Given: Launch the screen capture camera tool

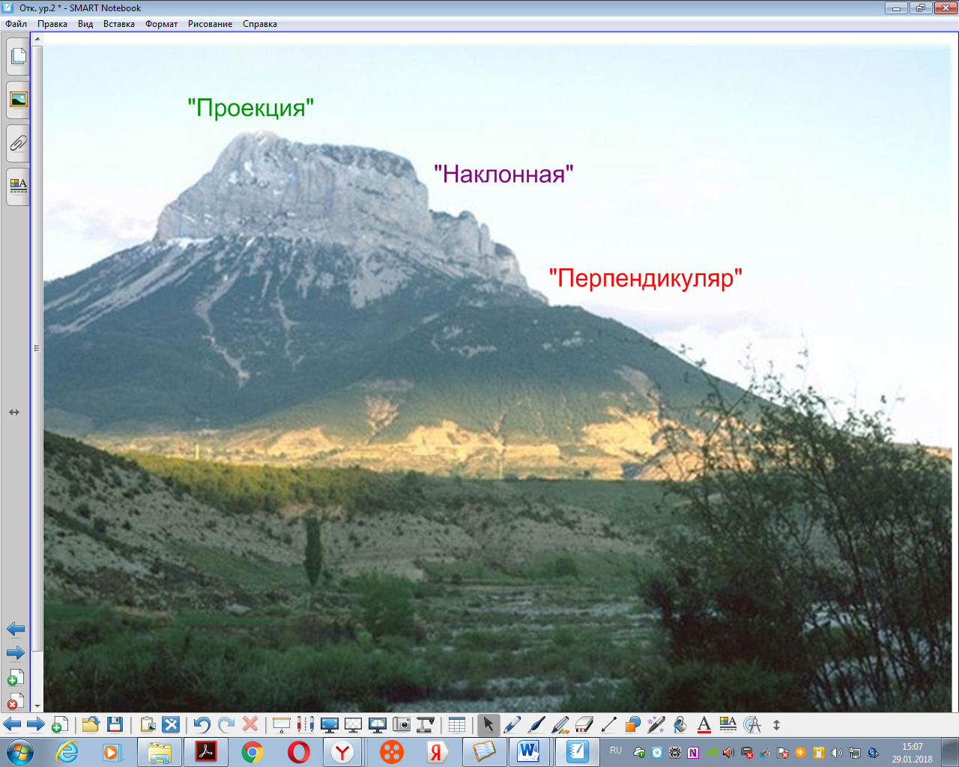Looking at the screenshot, I should (402, 724).
